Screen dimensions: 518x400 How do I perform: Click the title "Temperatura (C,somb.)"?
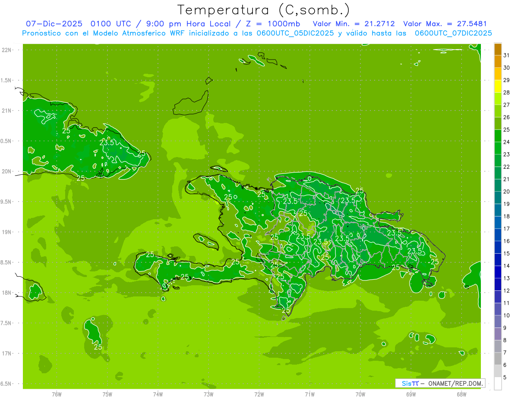(x=264, y=10)
